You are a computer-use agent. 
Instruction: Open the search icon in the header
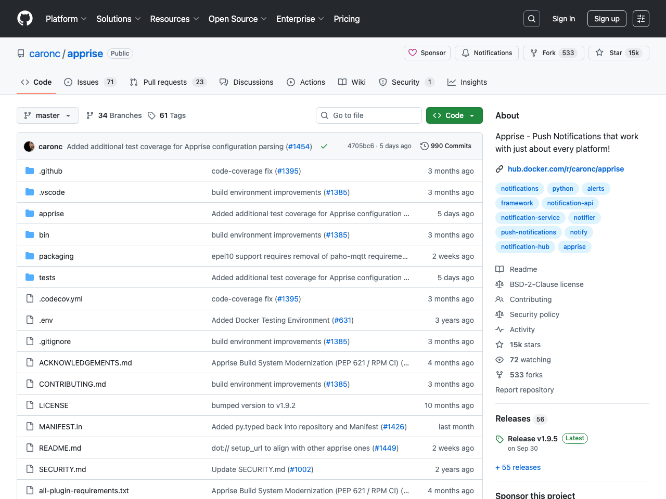(x=531, y=18)
